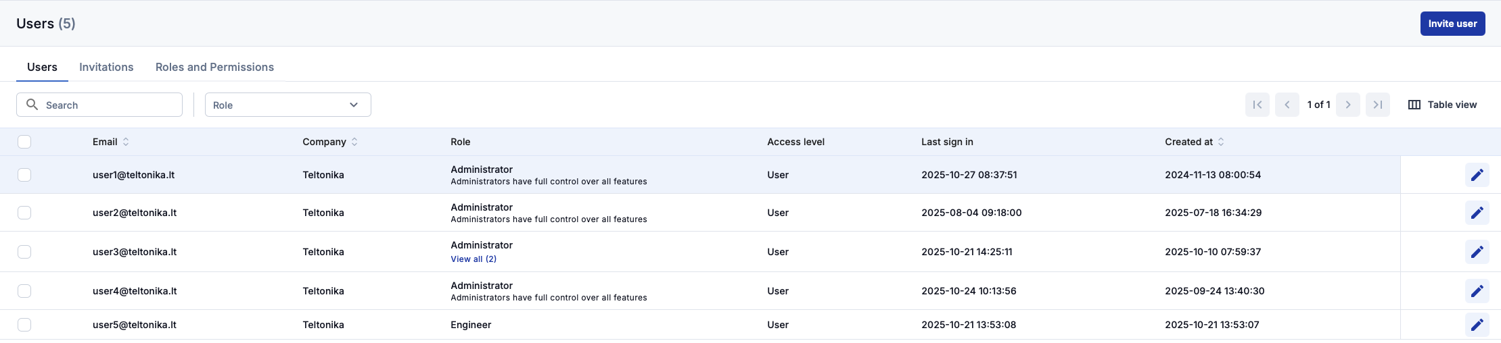Image resolution: width=1501 pixels, height=343 pixels.
Task: Open edit for user3@teltonika.lt
Action: click(x=1477, y=252)
